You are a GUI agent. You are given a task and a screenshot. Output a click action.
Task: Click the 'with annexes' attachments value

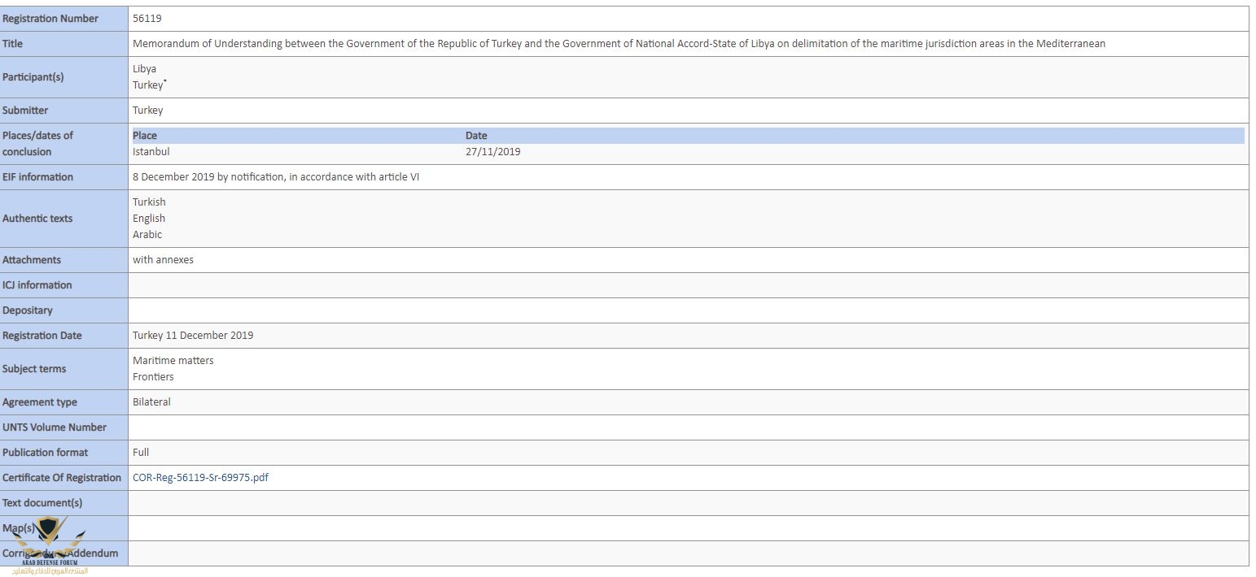click(163, 260)
